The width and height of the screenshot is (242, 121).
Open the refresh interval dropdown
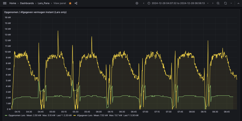click(231, 3)
